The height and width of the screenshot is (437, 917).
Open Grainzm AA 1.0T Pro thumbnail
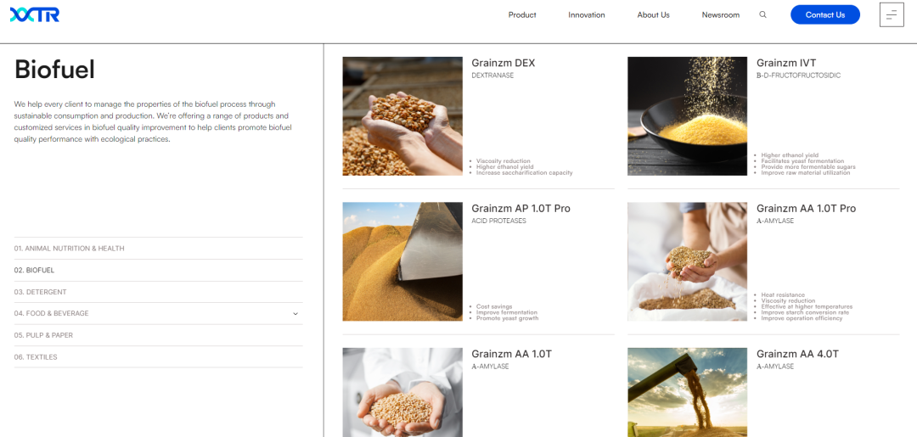tap(687, 261)
